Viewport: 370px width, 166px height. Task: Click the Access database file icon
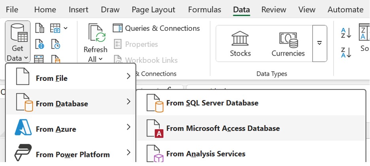(155, 128)
